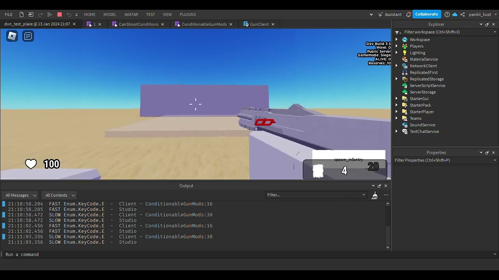The image size is (499, 280).
Task: Open the All Contexts filter dropdown
Action: point(60,195)
